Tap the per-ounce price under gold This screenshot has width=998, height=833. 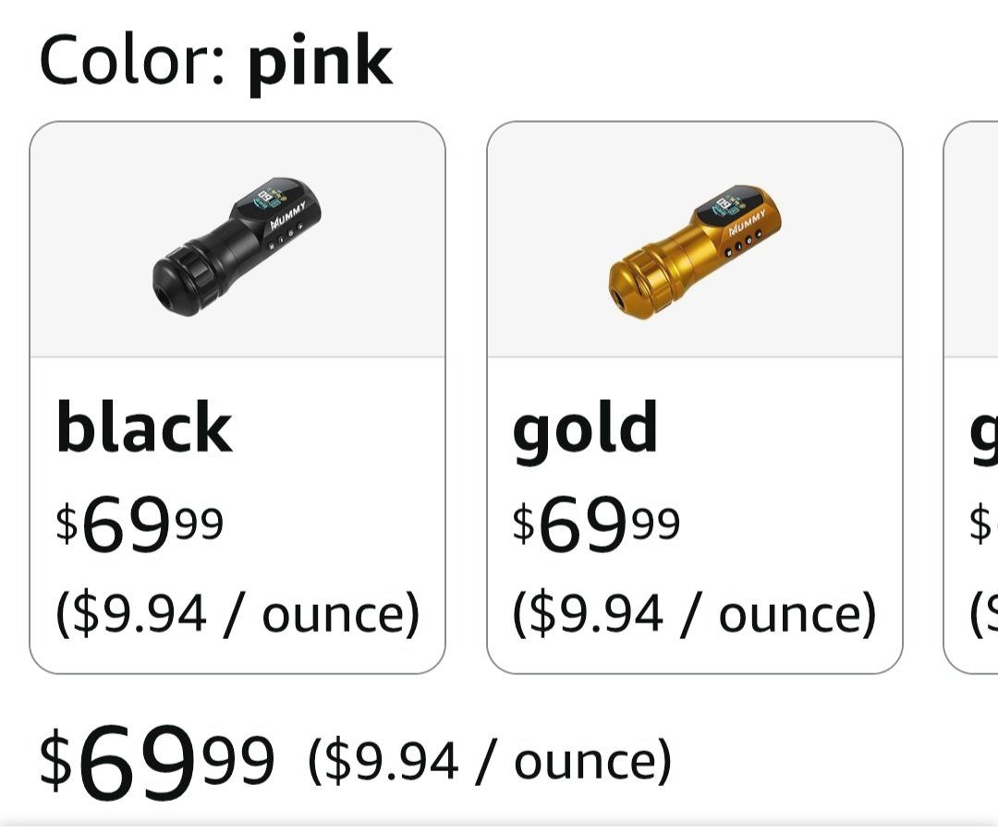pyautogui.click(x=694, y=613)
